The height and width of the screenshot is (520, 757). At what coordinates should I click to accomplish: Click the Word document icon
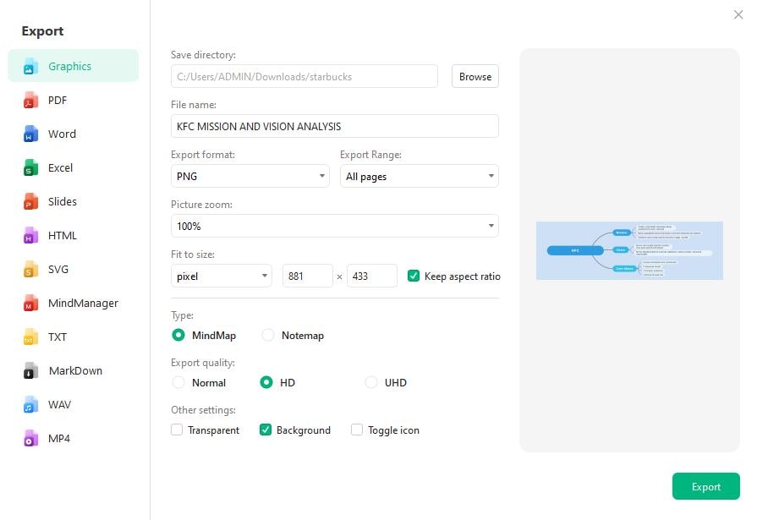[x=30, y=134]
